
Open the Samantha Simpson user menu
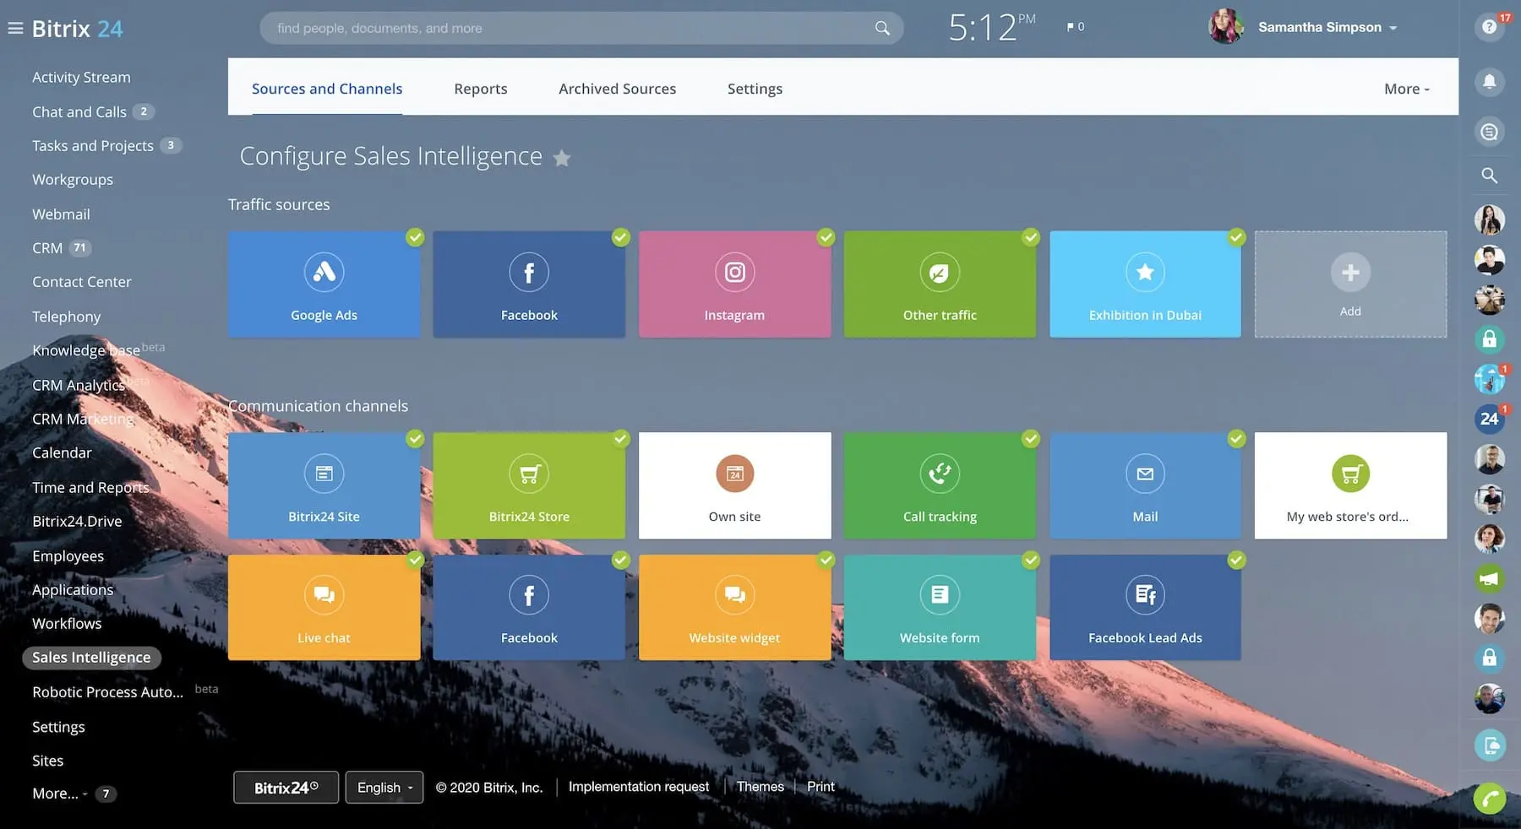1327,27
